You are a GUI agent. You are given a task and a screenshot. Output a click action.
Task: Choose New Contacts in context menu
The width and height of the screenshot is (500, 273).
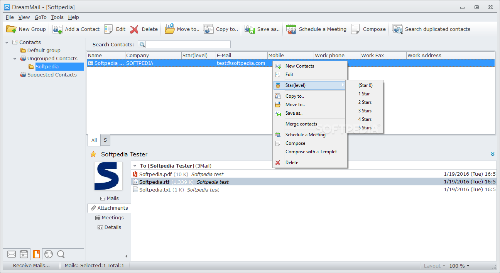(310, 66)
